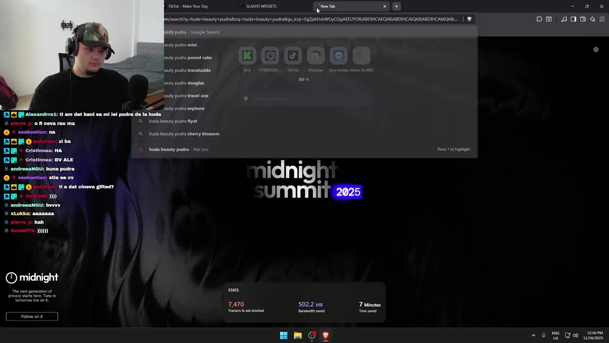Toggle the sidebar panel icon

(x=573, y=19)
